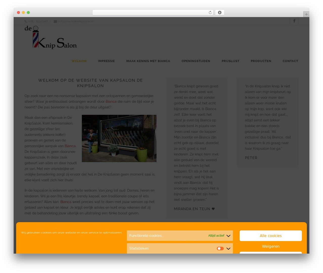This screenshot has width=323, height=273.
Task: Click Weigeren to refuse cookies
Action: [x=271, y=246]
